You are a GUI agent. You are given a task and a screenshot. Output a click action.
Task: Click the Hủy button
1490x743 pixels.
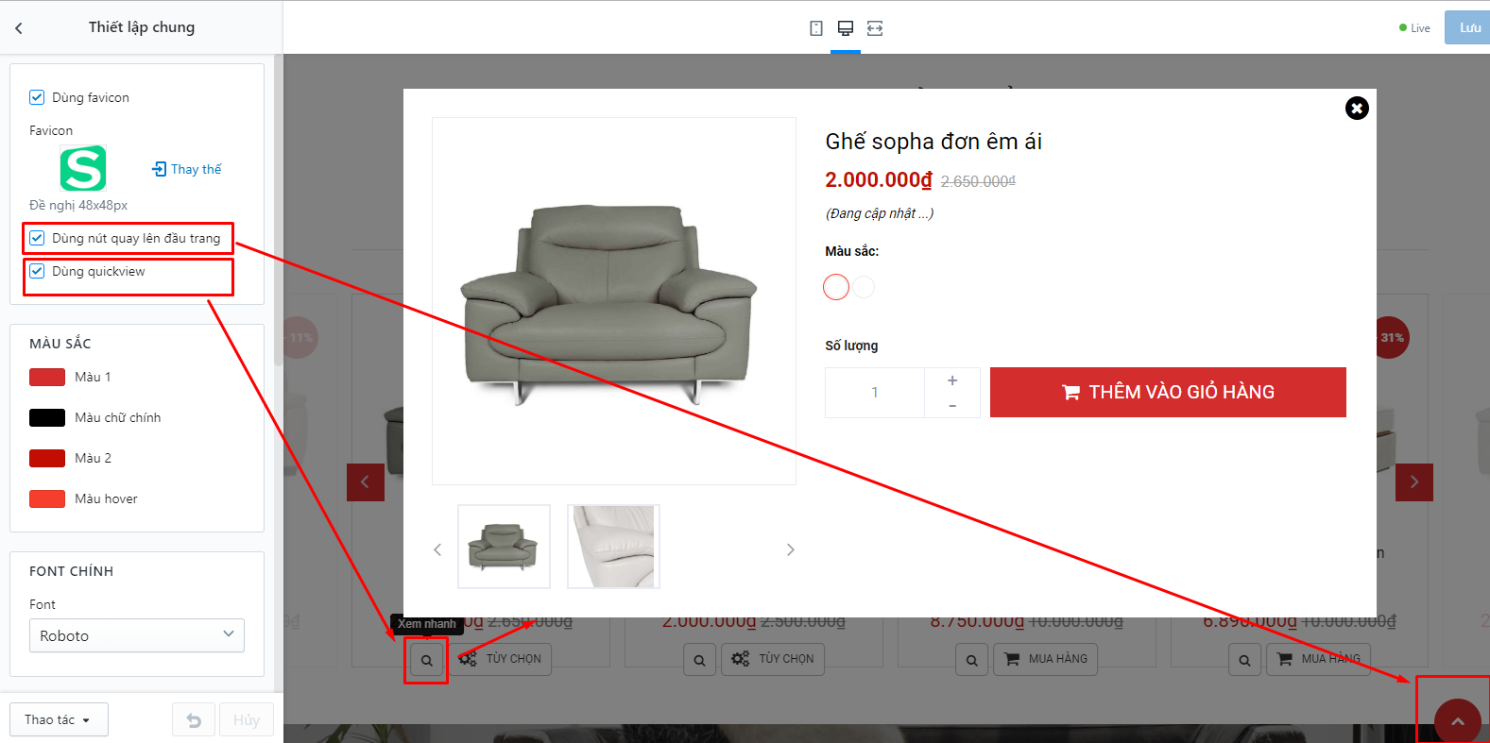[247, 720]
